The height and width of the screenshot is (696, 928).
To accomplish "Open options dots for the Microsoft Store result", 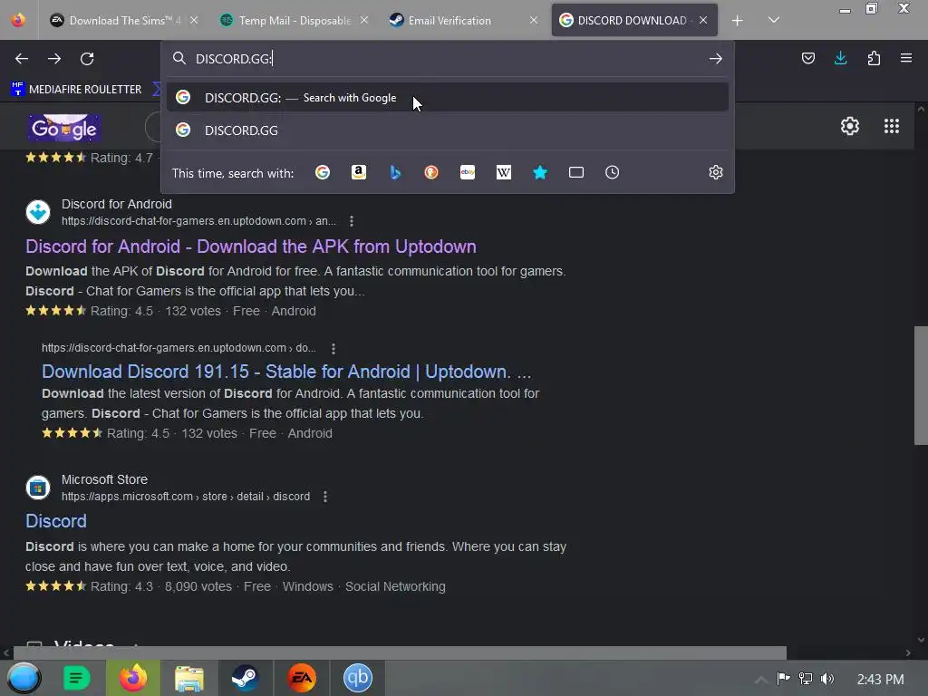I will click(x=325, y=497).
